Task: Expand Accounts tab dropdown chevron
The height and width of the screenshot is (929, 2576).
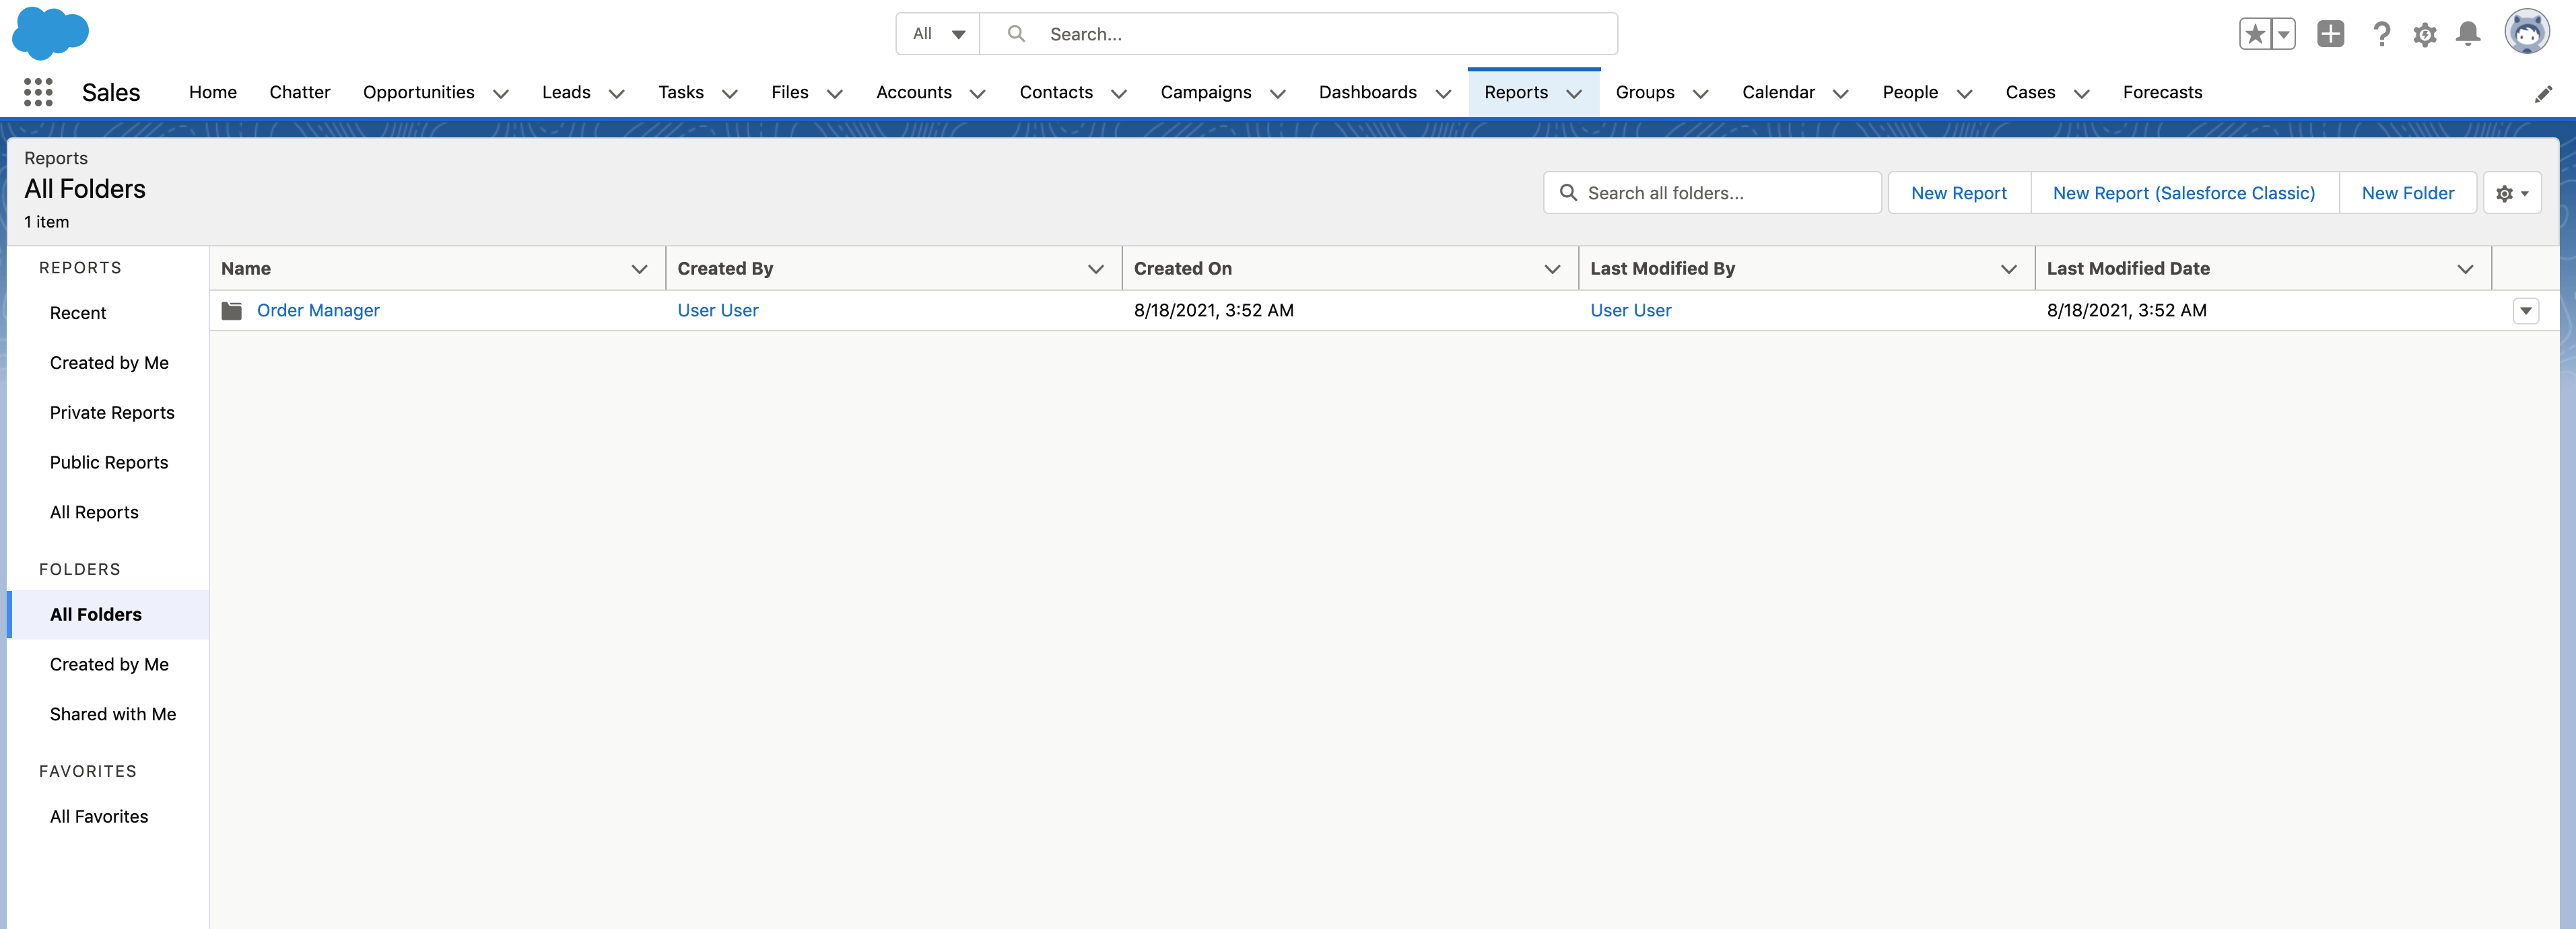Action: tap(978, 93)
